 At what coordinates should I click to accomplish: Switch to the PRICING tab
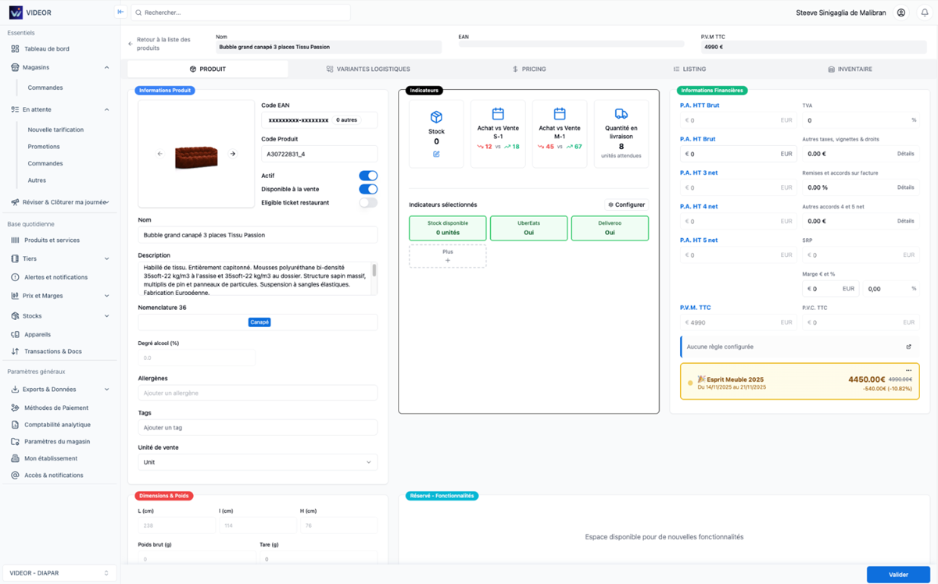pyautogui.click(x=529, y=69)
